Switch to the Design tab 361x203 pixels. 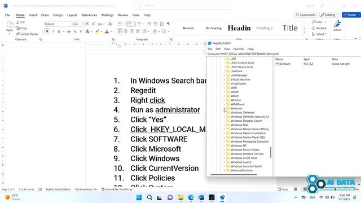58,15
